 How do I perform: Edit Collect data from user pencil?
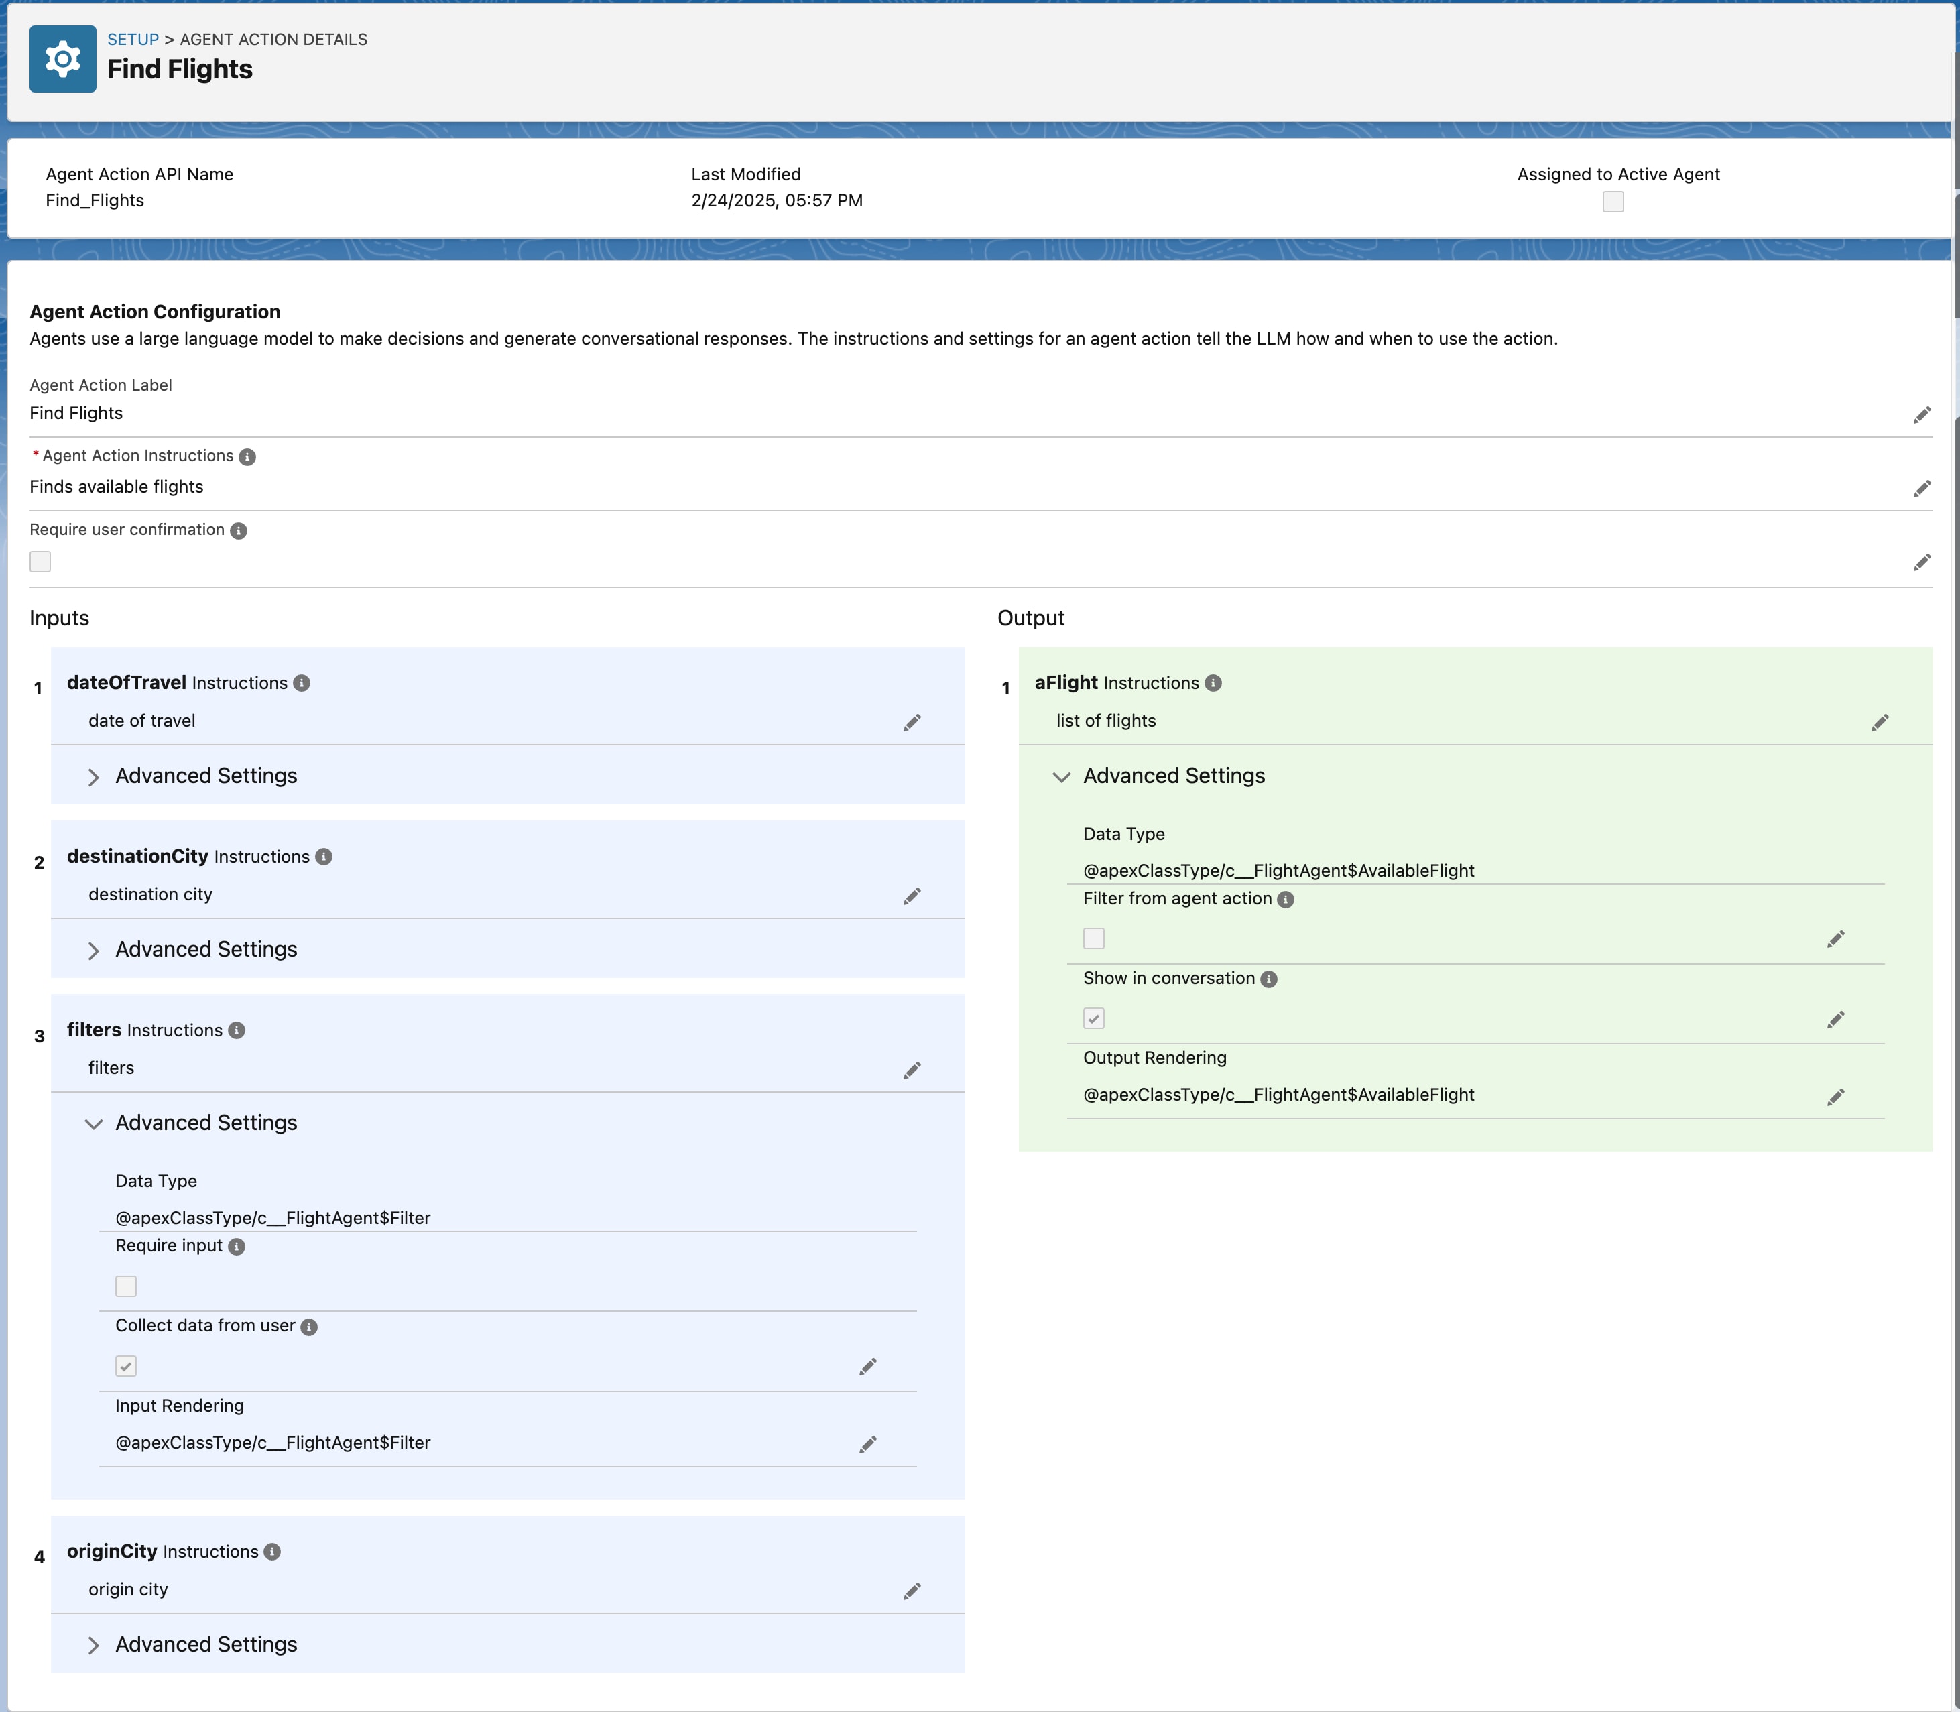tap(867, 1367)
